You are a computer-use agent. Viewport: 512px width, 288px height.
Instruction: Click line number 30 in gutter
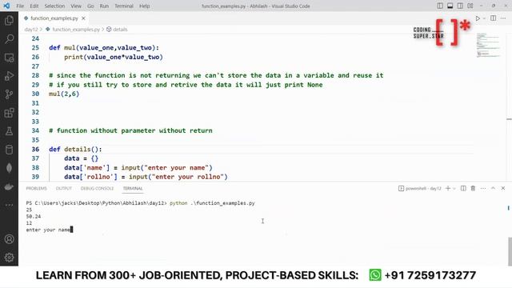click(x=35, y=94)
